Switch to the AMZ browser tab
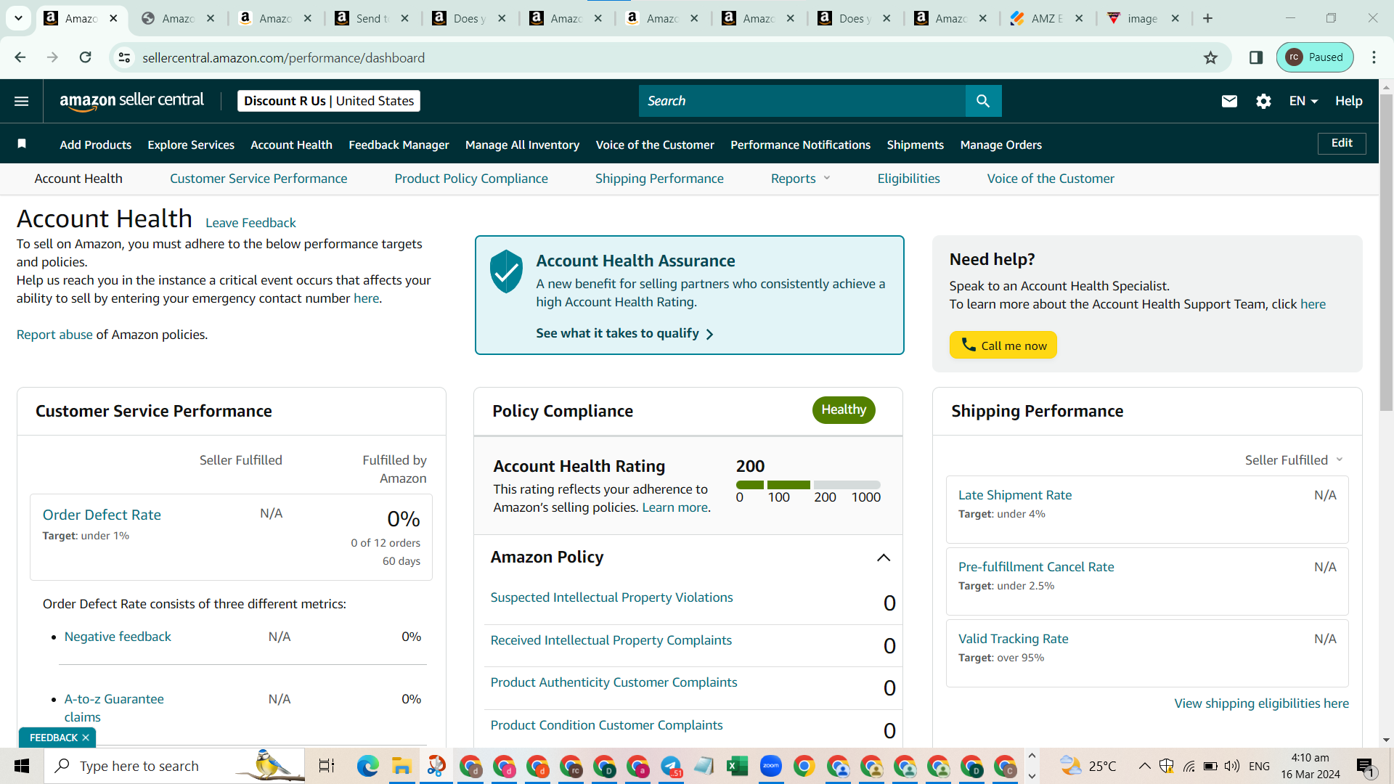 [x=1048, y=18]
